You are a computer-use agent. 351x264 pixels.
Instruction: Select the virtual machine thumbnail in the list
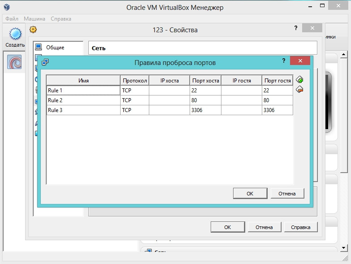(14, 62)
